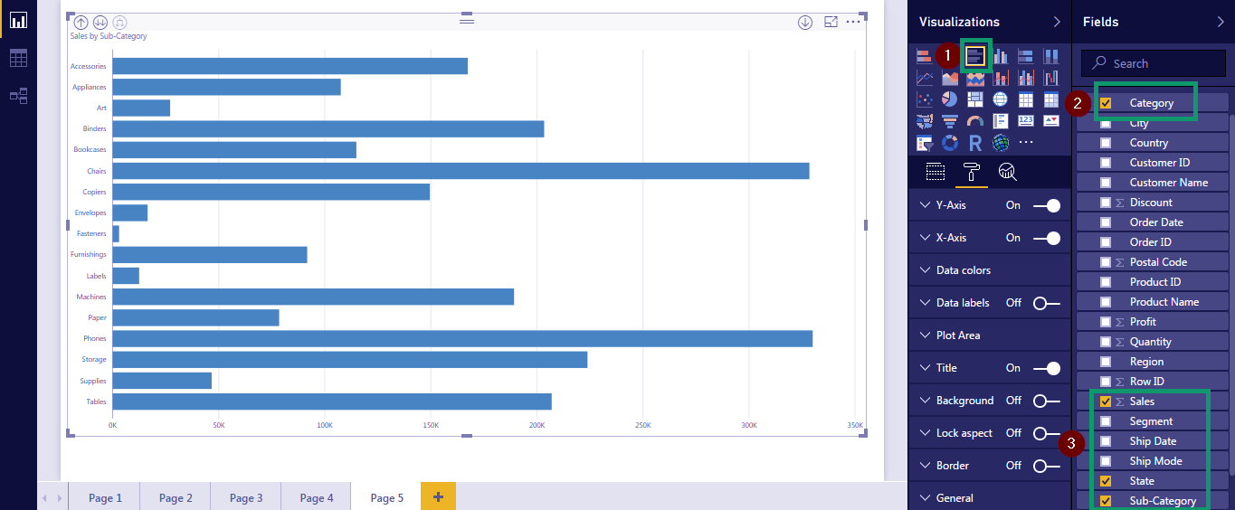Image resolution: width=1235 pixels, height=510 pixels.
Task: Open the Analytics pane tab
Action: pos(1007,172)
